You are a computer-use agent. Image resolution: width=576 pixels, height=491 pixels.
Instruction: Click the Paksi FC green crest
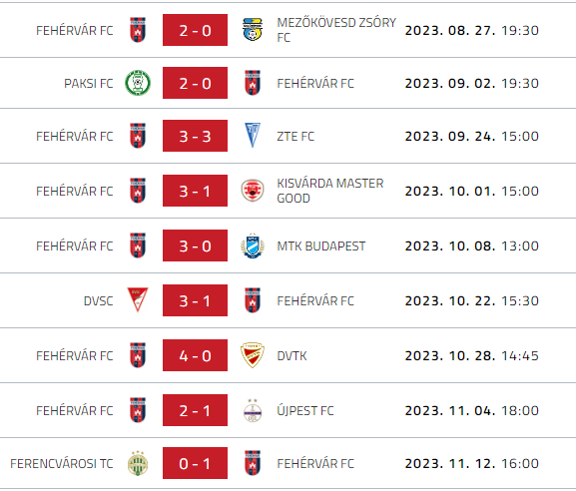138,83
